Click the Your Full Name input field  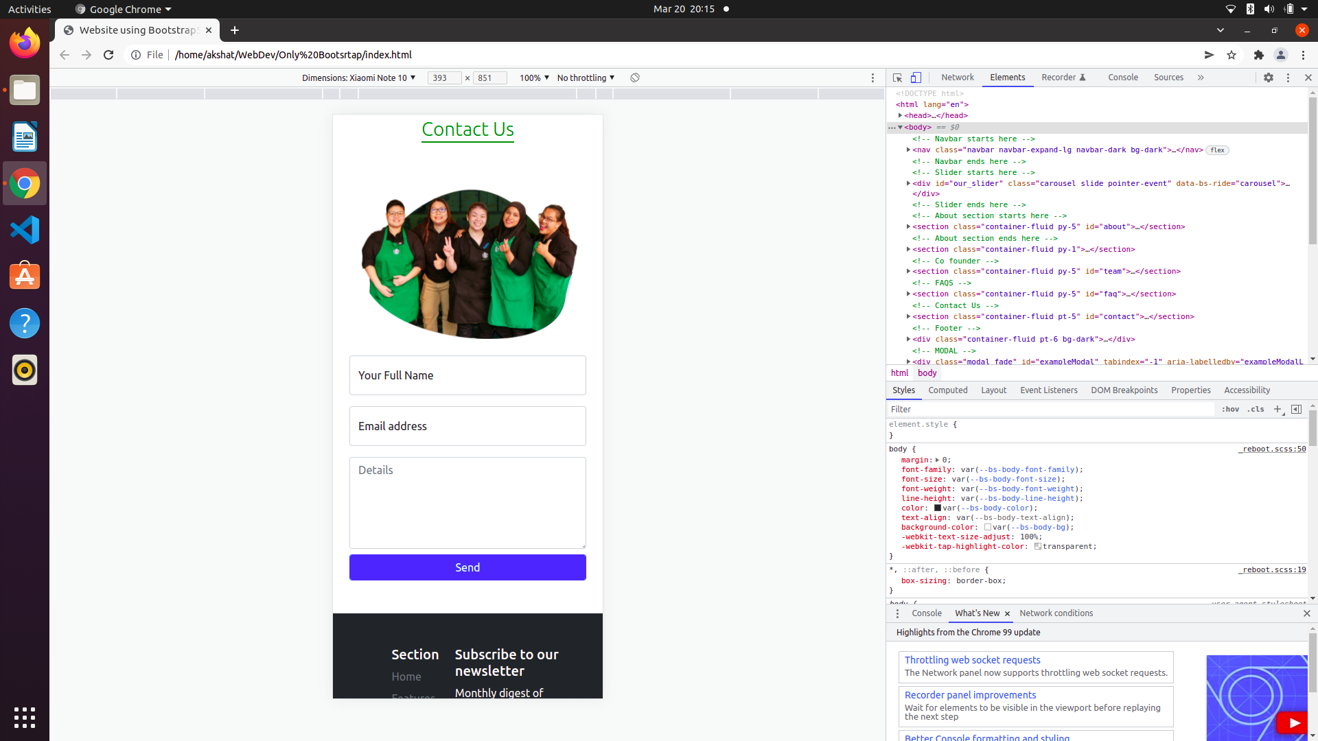[467, 375]
